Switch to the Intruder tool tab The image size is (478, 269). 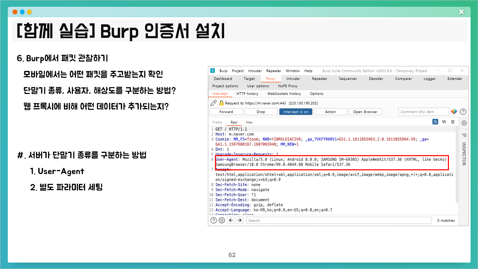pos(293,79)
